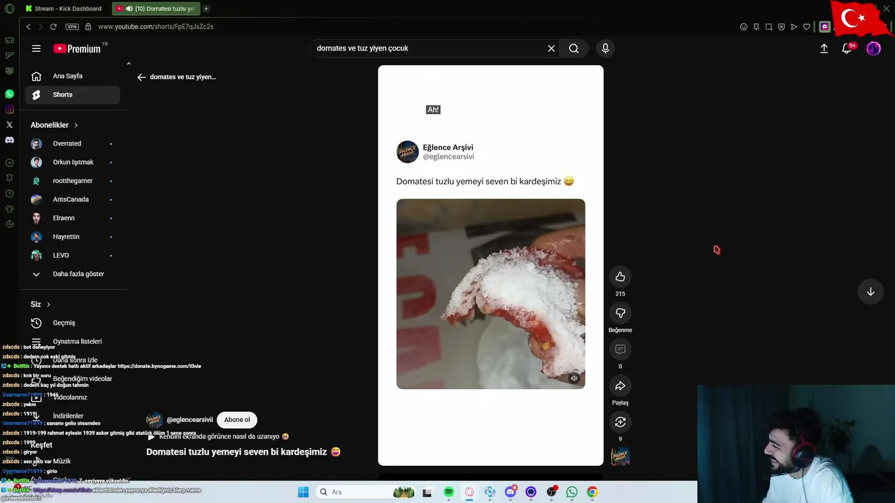
Task: Take a snapshot with the selection icon
Action: coord(768,27)
